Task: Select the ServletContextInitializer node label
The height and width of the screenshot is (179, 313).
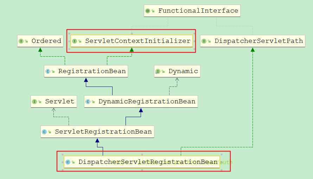Action: point(138,41)
